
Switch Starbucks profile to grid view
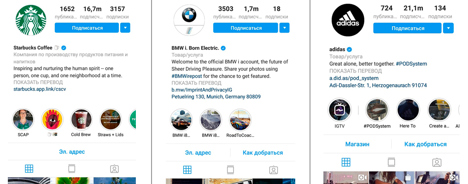tap(29, 169)
